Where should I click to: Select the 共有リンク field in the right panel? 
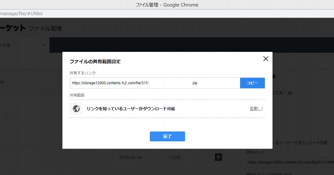coord(289,162)
